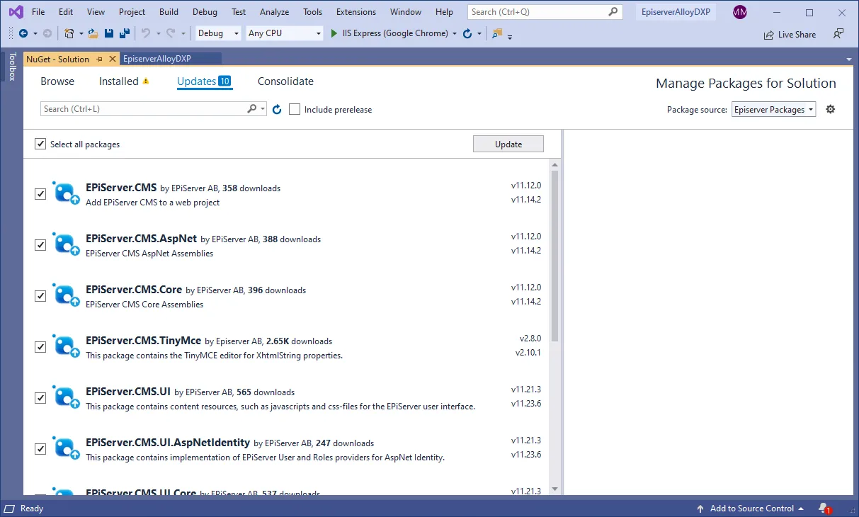Click Add to Source Control in the status bar
This screenshot has width=859, height=517.
click(750, 509)
